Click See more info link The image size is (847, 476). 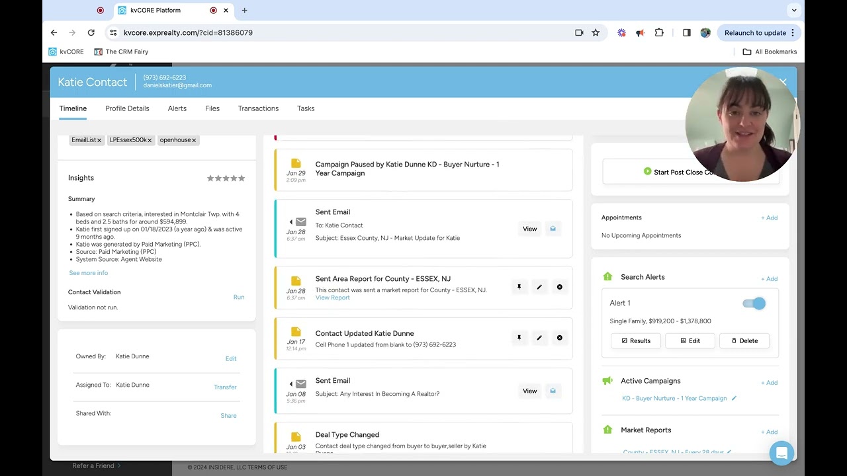tap(89, 273)
